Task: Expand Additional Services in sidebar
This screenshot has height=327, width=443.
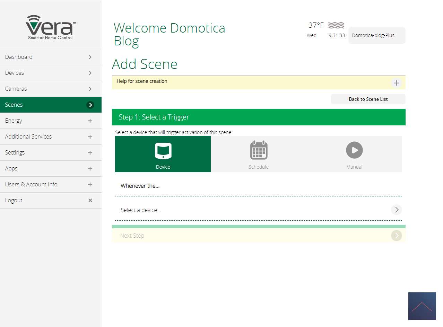Action: pos(90,137)
